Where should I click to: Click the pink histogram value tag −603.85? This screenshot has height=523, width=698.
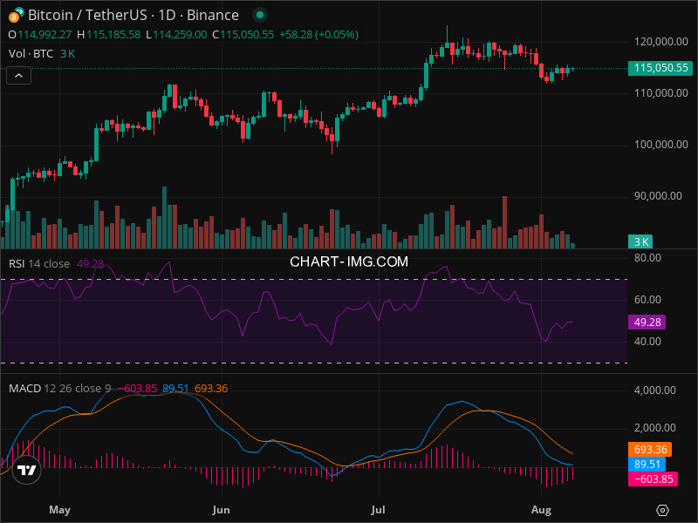[653, 479]
